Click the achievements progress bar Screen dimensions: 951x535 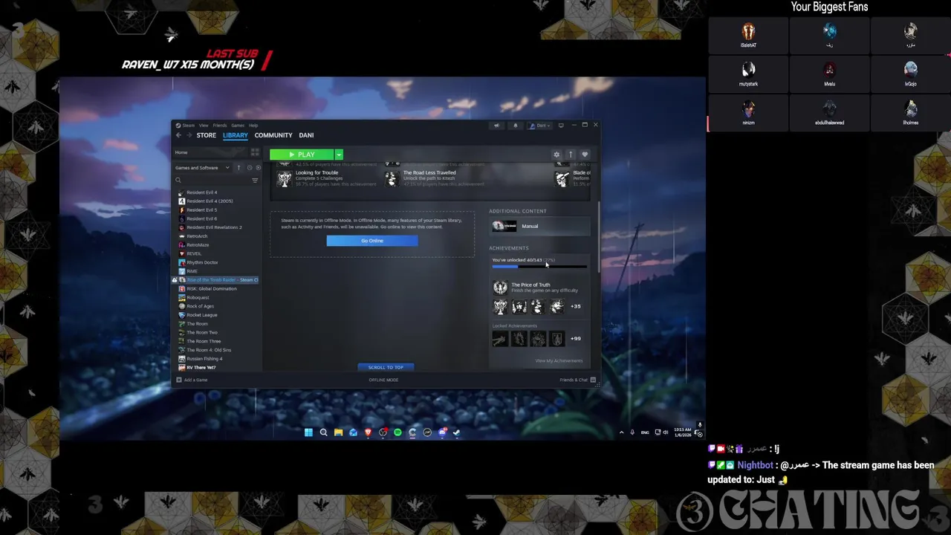pyautogui.click(x=539, y=266)
